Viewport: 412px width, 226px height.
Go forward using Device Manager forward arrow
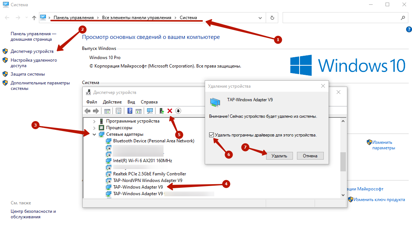(96, 111)
